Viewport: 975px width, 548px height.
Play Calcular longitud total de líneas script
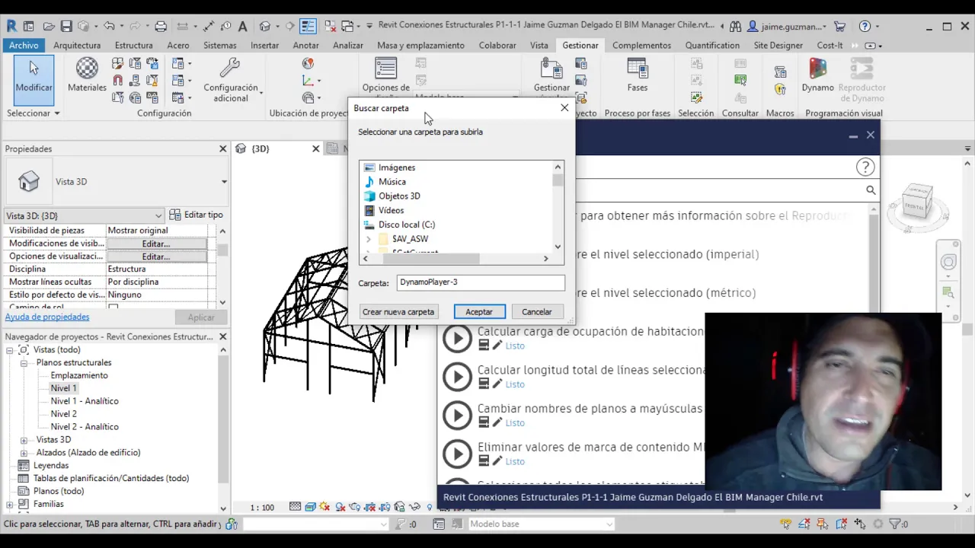pos(458,377)
